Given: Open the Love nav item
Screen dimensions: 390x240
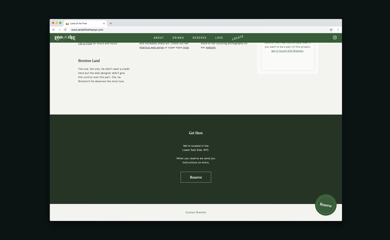Looking at the screenshot, I should (x=219, y=38).
